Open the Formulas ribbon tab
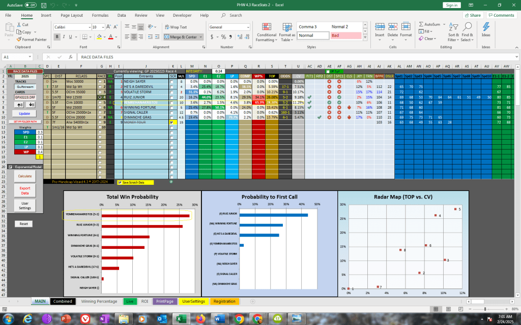 pyautogui.click(x=100, y=15)
